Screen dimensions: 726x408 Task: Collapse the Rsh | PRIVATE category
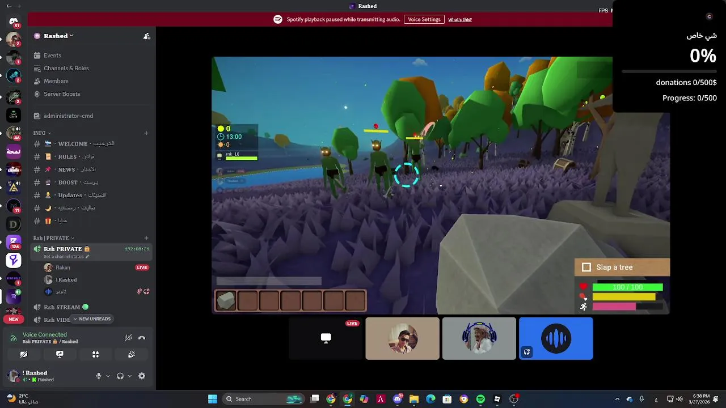pos(53,238)
